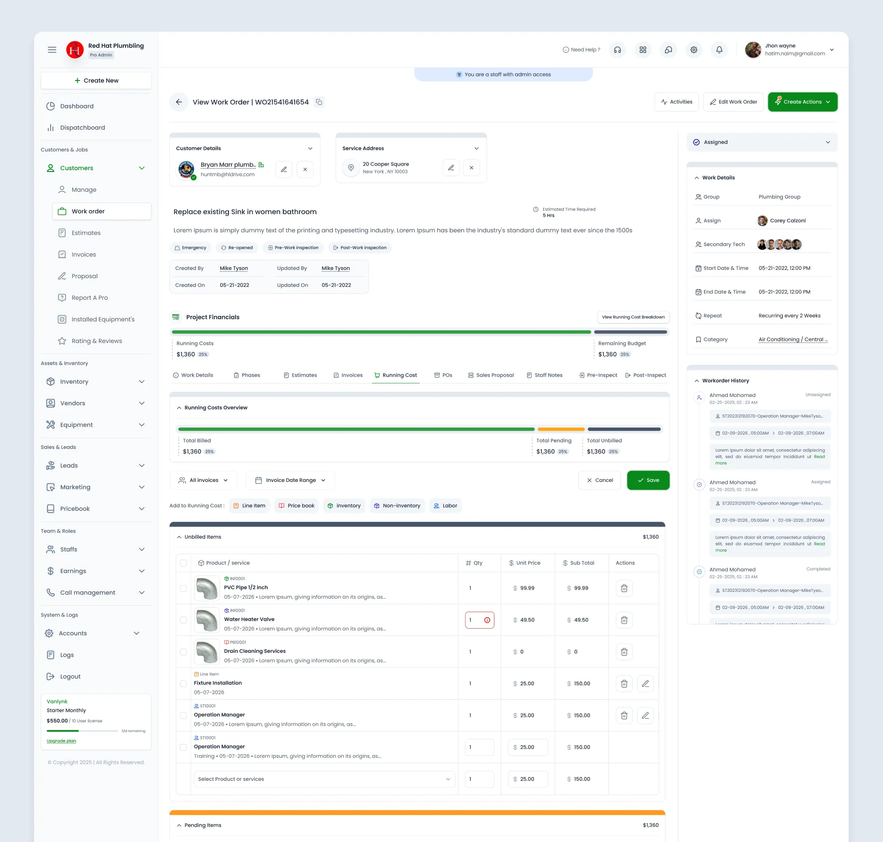Open the apps grid icon in header
This screenshot has width=883, height=842.
643,50
